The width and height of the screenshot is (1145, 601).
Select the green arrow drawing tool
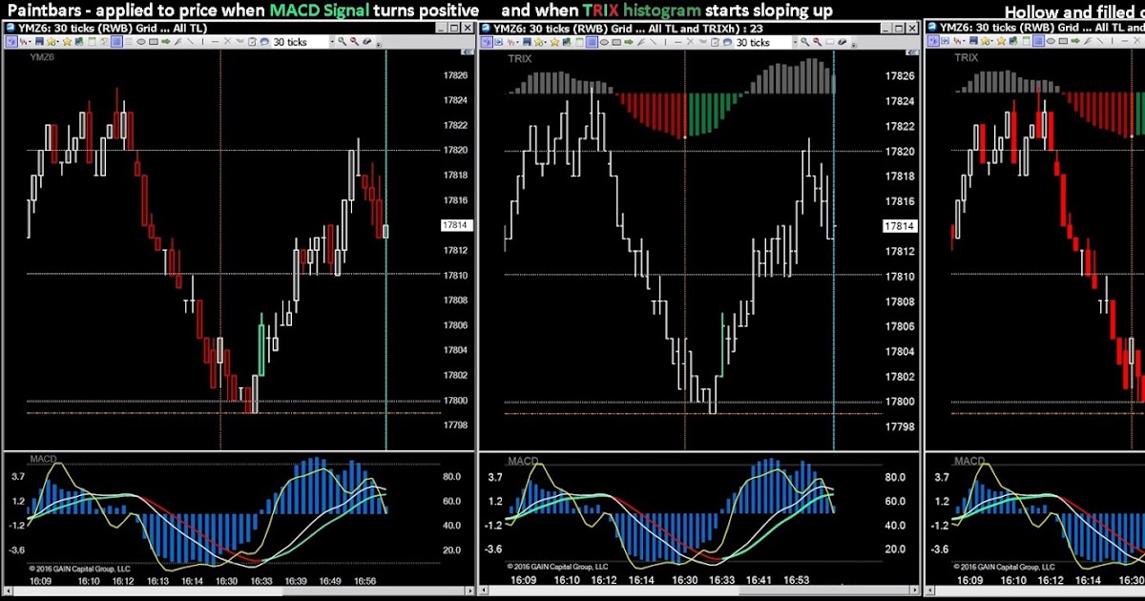tap(165, 43)
